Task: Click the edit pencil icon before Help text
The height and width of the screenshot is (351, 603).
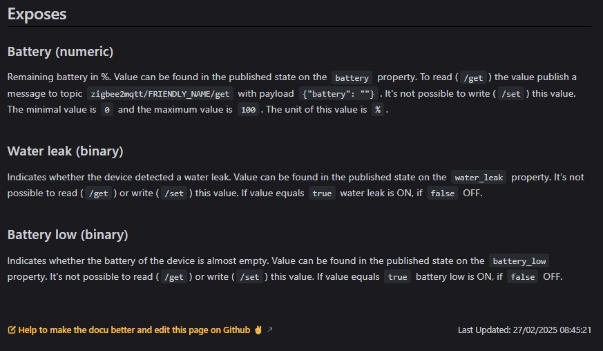Action: coord(12,330)
